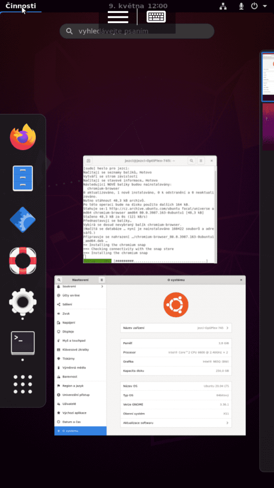274x488 pixels.
Task: Click the X11 windowing system value
Action: [x=226, y=414]
